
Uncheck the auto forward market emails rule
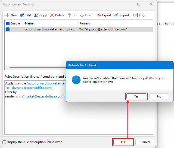(8, 29)
